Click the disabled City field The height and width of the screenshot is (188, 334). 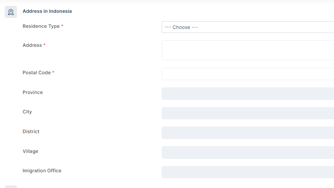click(248, 113)
